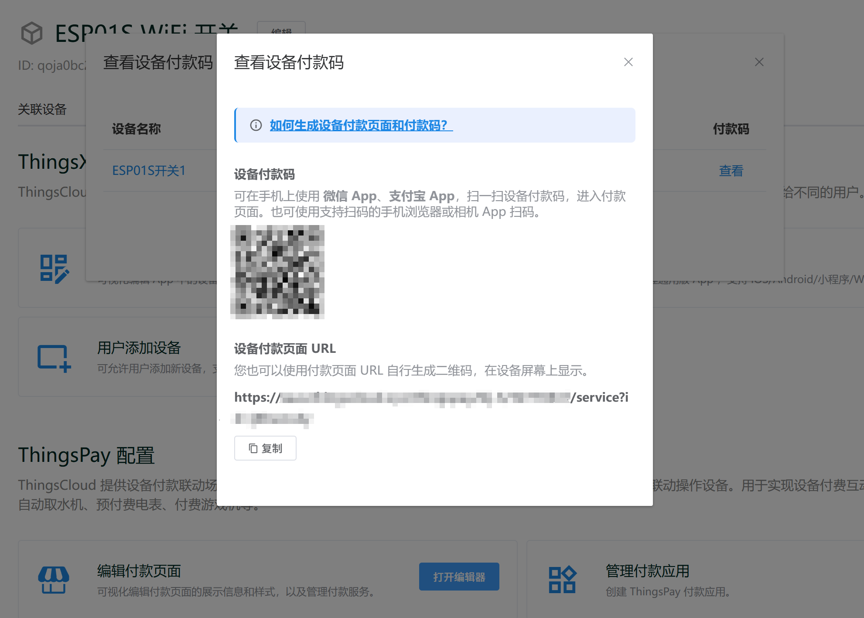Click the device ID text qoja0bc
This screenshot has width=864, height=618.
point(52,65)
